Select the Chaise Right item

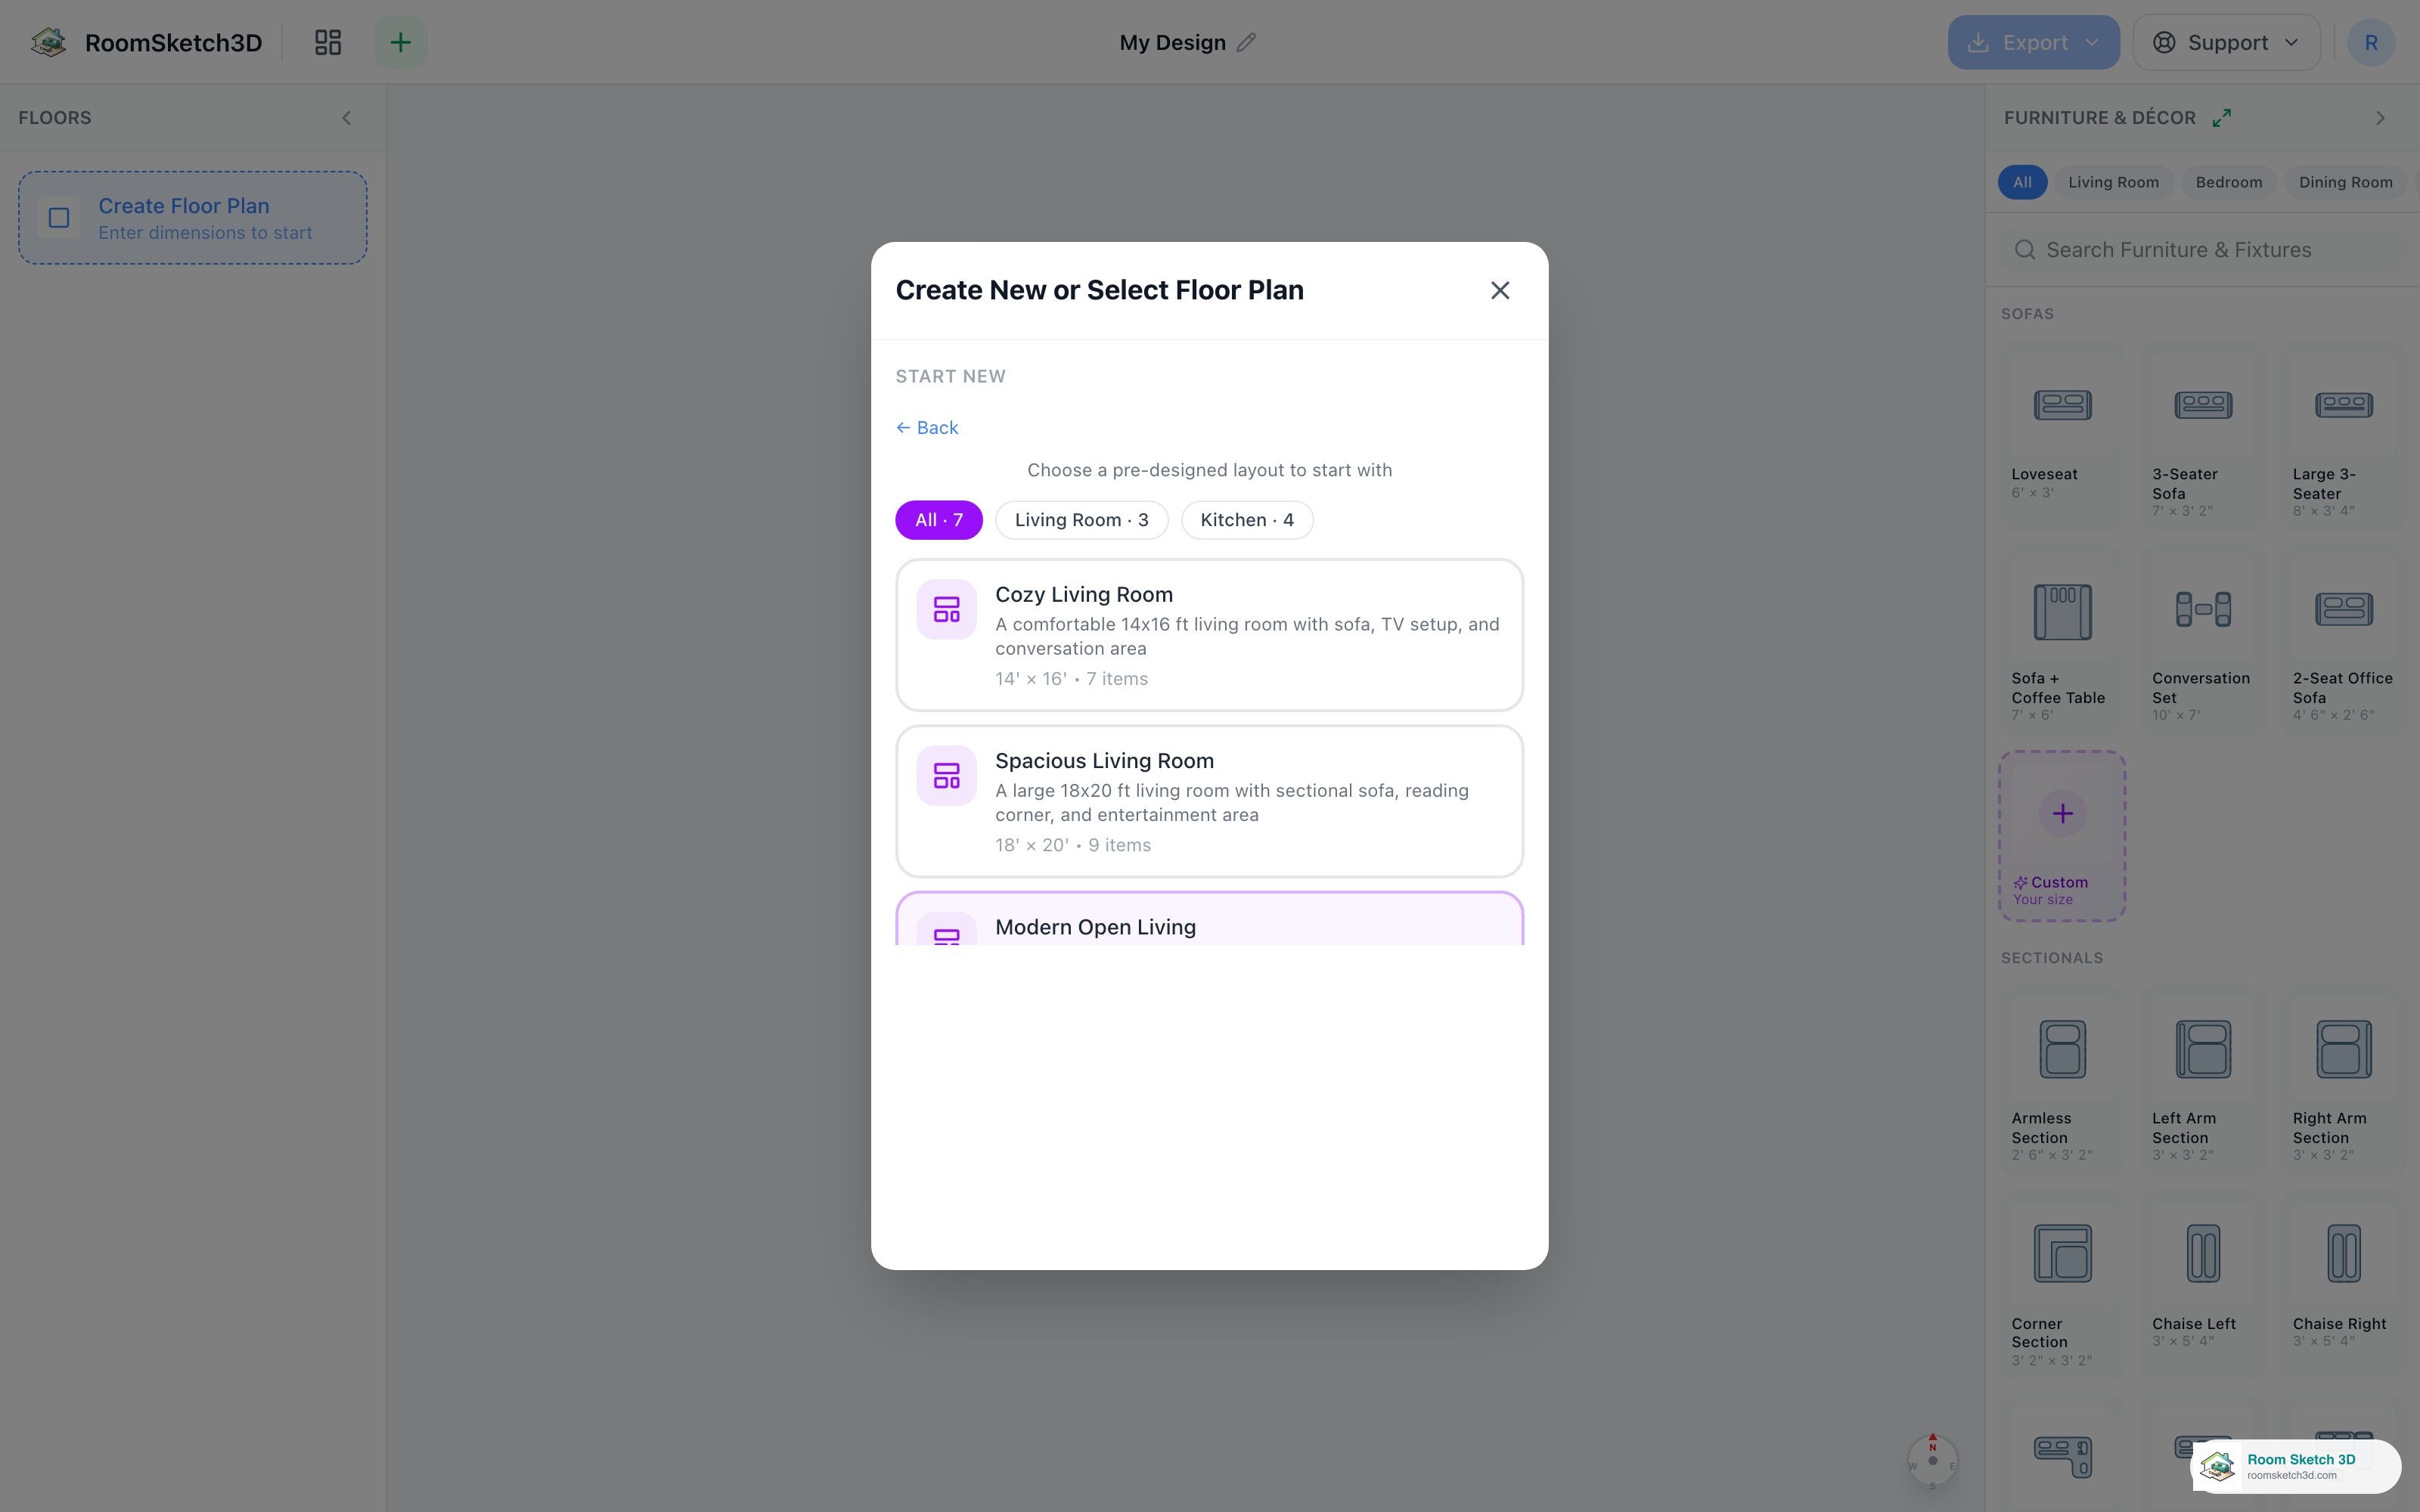[2343, 1286]
